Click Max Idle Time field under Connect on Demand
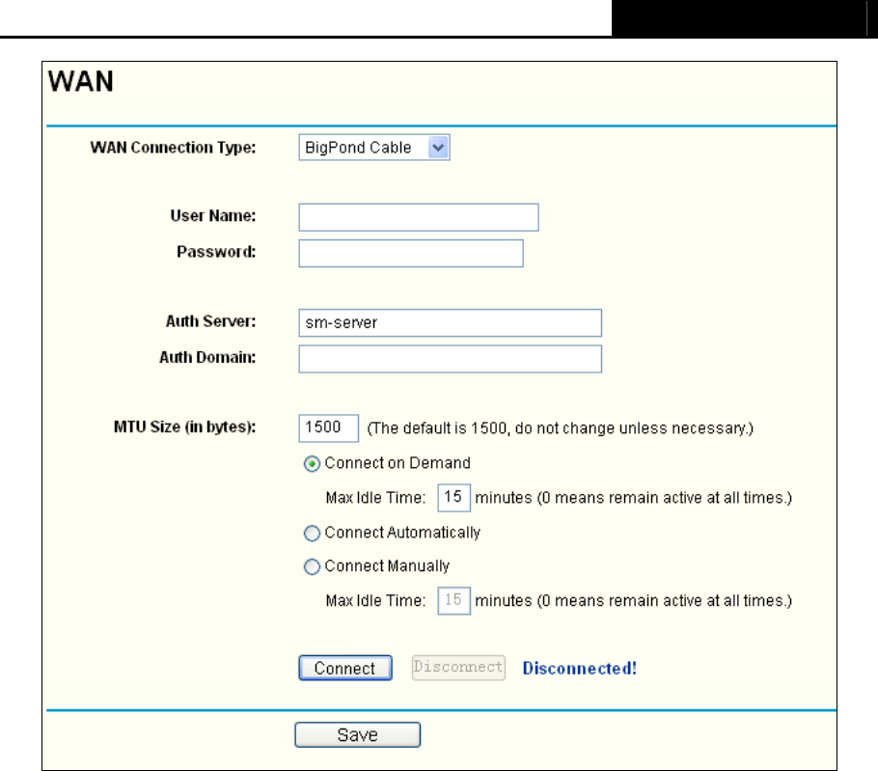 (x=453, y=497)
